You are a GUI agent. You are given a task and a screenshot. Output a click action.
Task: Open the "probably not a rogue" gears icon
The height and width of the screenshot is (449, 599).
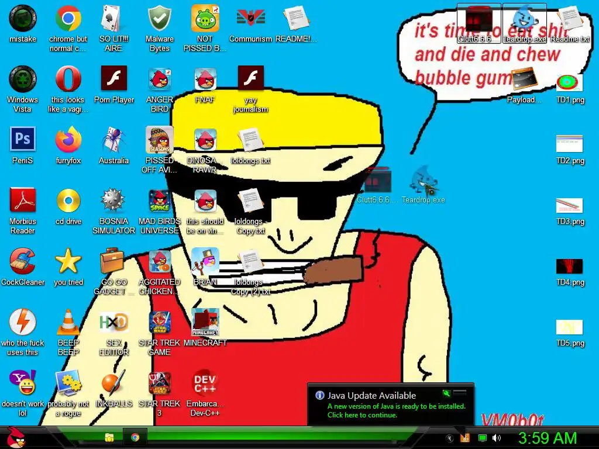tap(68, 392)
